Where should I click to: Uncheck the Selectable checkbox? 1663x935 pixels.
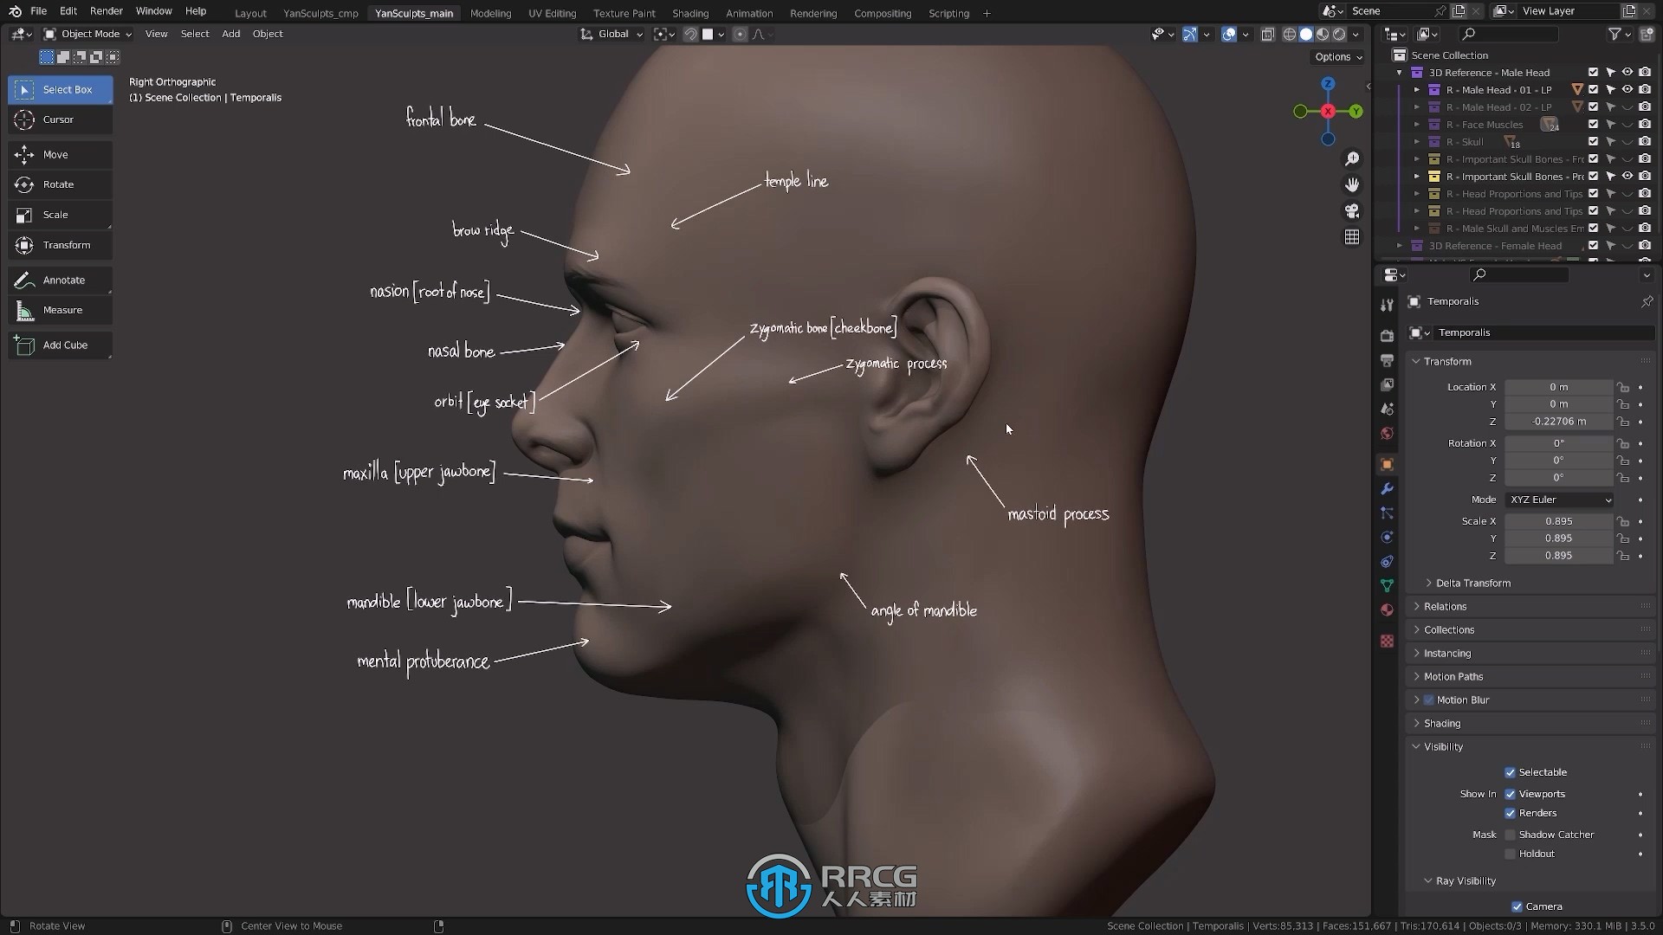click(1510, 772)
